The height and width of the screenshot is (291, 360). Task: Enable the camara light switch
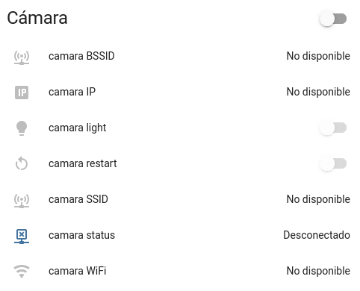point(333,128)
